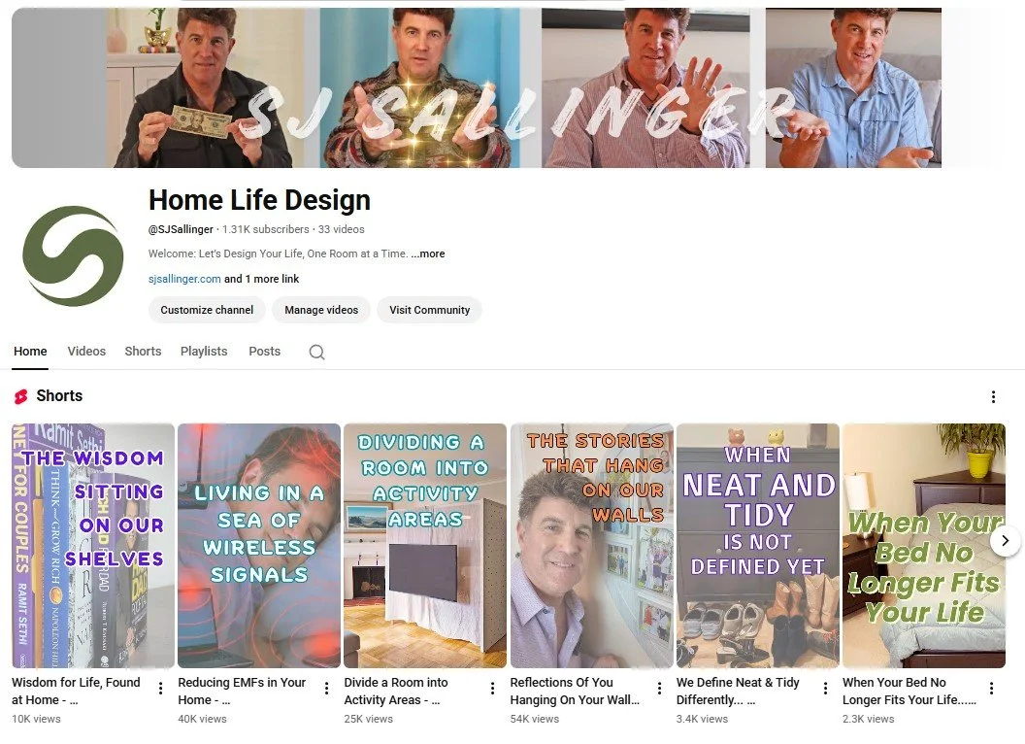Expand channel description with ...more

click(x=428, y=254)
